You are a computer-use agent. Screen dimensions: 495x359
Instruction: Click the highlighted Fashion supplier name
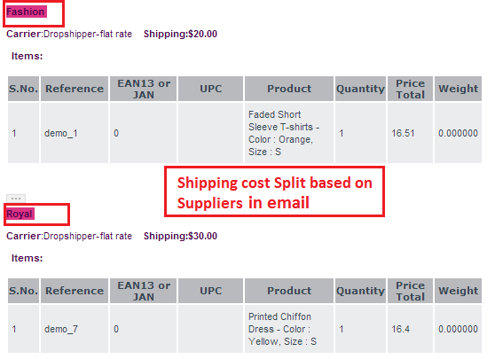point(27,12)
